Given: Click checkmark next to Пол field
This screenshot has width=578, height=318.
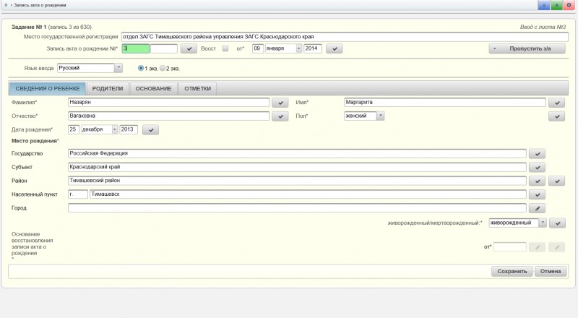Looking at the screenshot, I should 556,116.
